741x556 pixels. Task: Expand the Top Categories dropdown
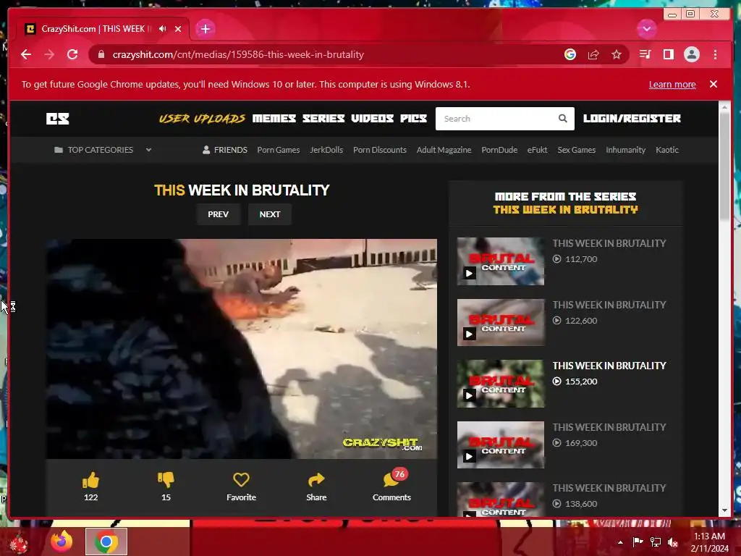pos(103,150)
